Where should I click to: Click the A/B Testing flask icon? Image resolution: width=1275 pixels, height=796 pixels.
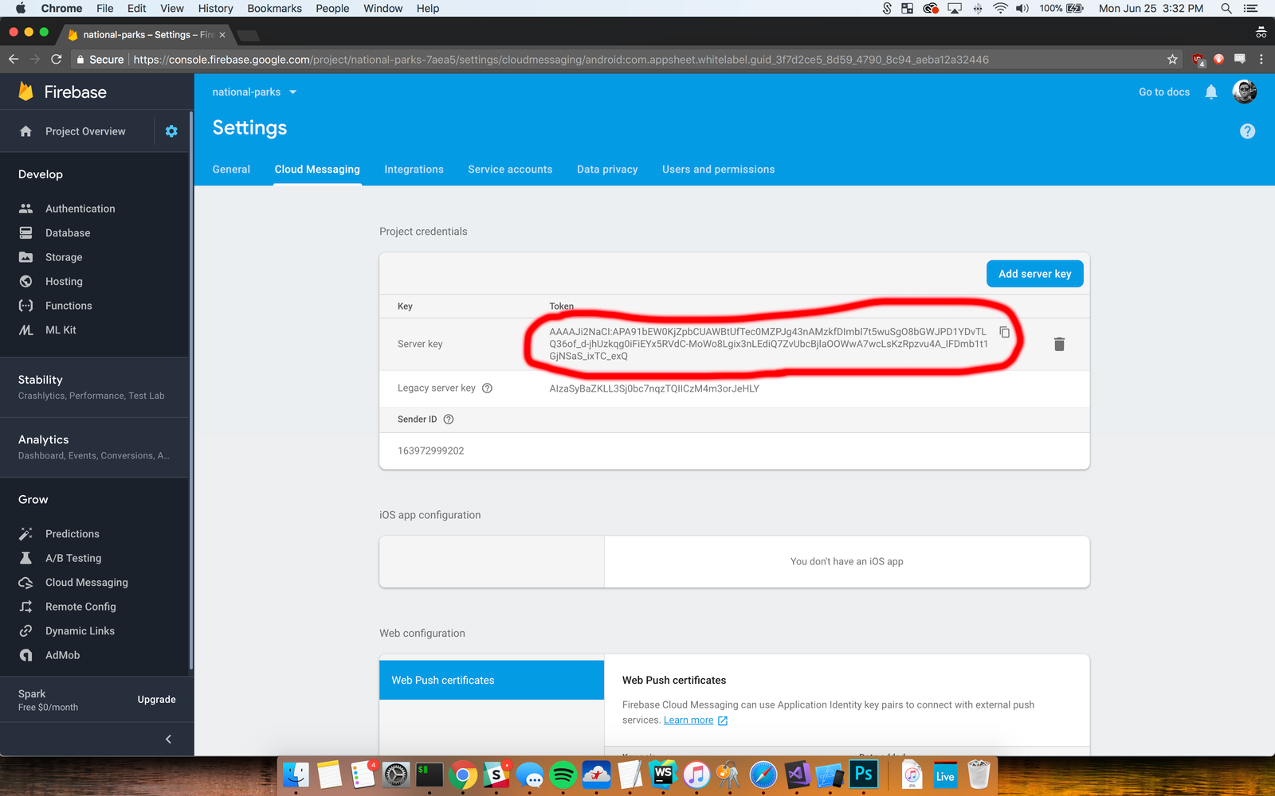coord(26,558)
